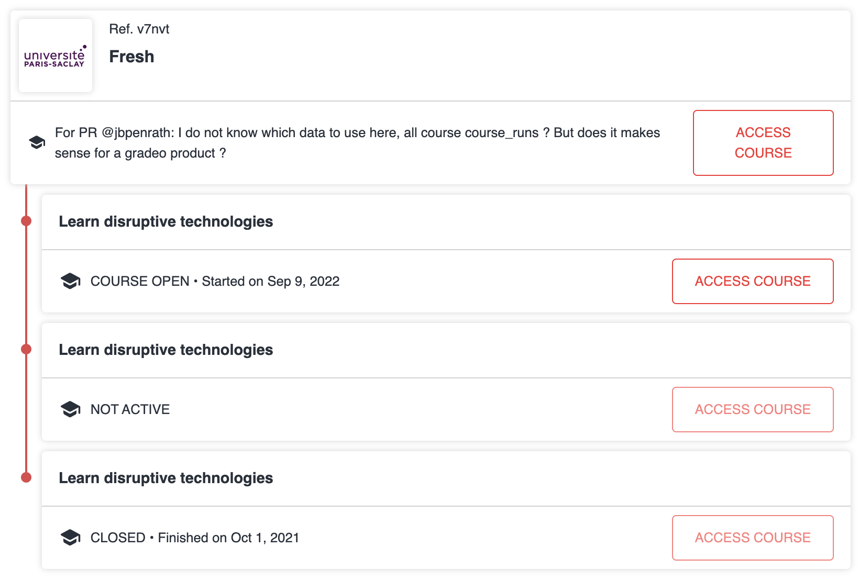Click graduation cap icon next to NOT ACTIVE
The height and width of the screenshot is (581, 859).
[x=70, y=409]
